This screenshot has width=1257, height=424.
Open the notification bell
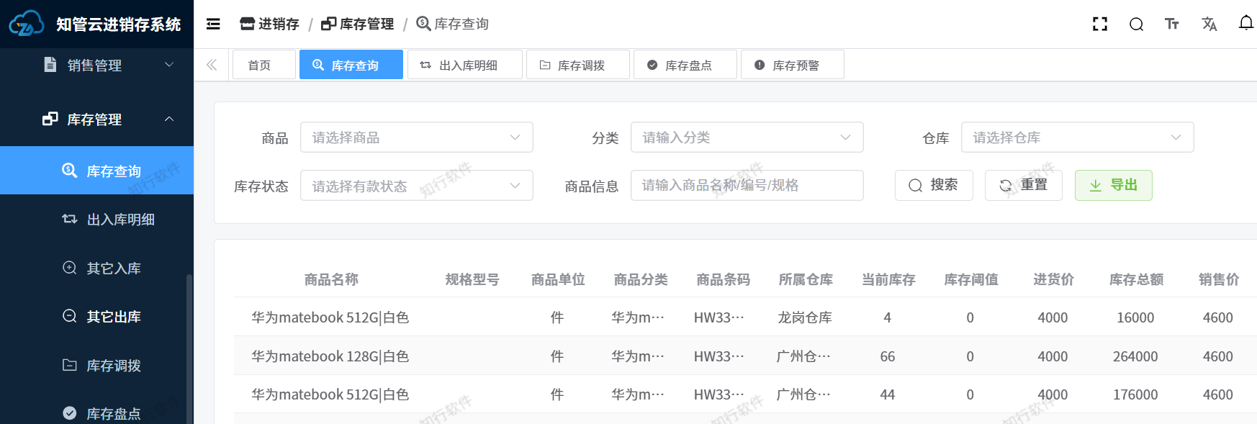(x=1245, y=23)
